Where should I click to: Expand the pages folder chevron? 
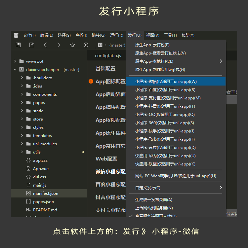(x=22, y=102)
